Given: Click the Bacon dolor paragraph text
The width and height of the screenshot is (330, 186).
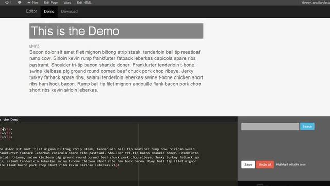Looking at the screenshot, I should coord(116,71).
